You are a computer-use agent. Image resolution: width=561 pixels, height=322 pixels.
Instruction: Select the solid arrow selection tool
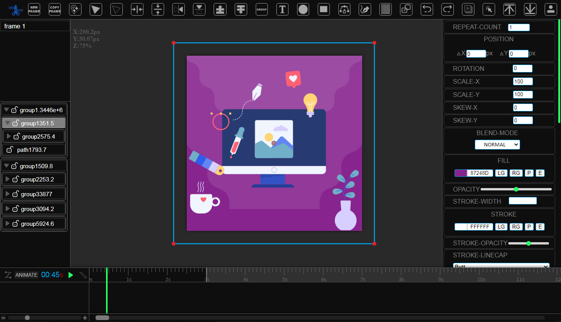(96, 9)
